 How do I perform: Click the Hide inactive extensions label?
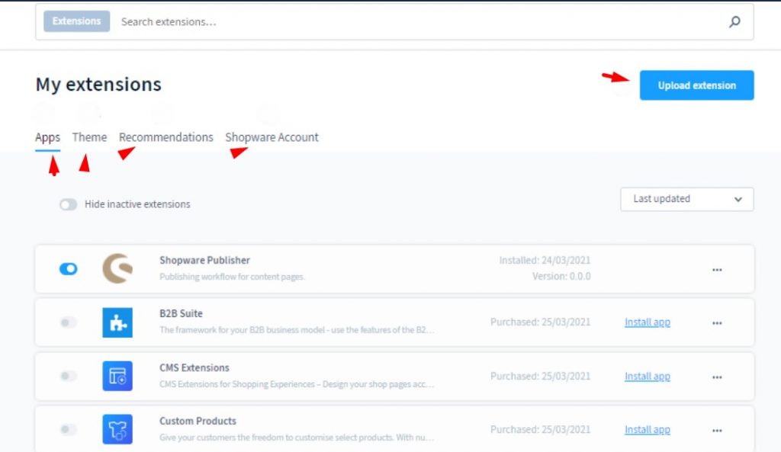(x=137, y=204)
